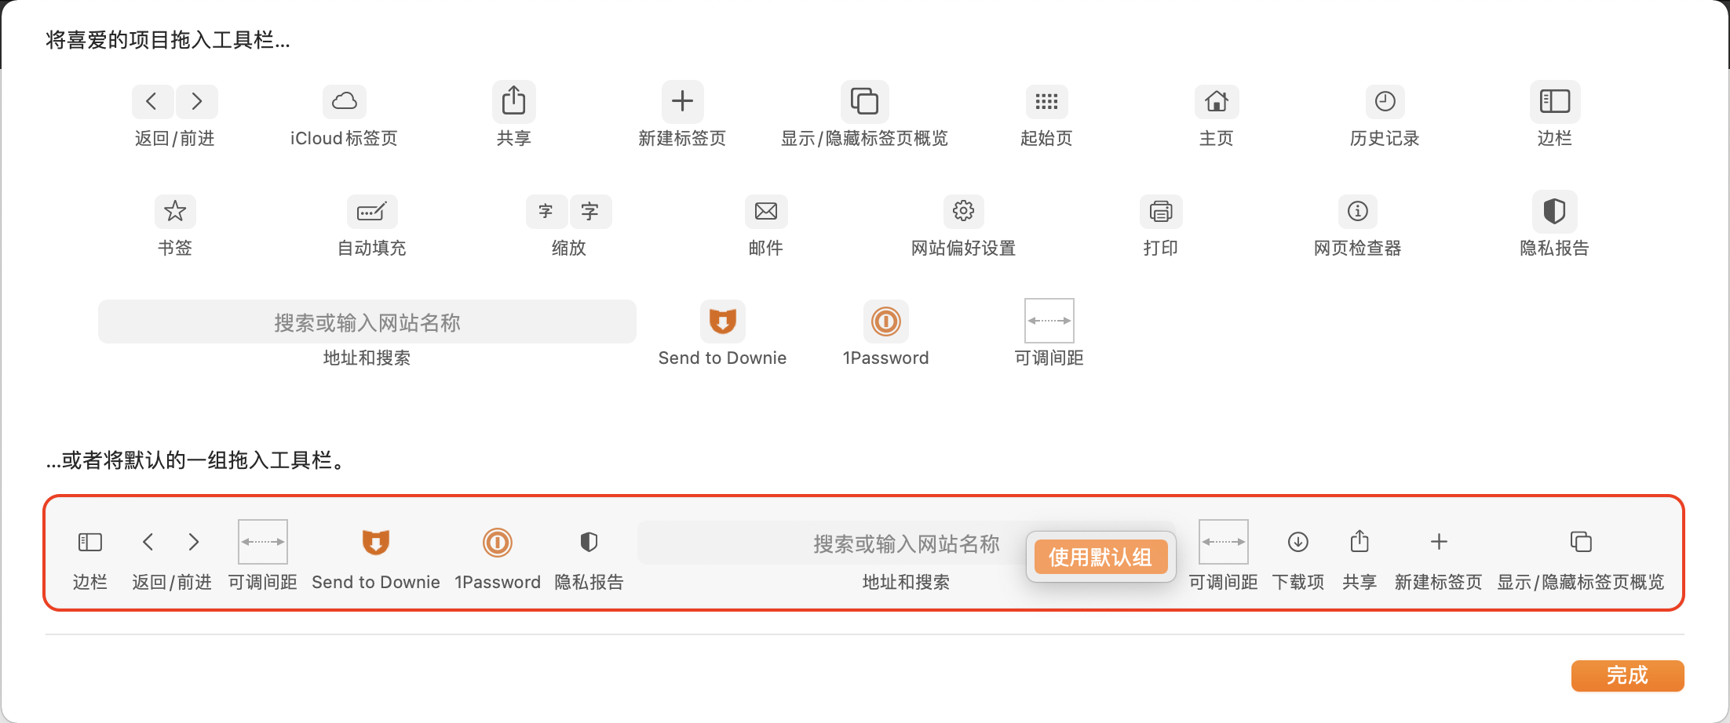Click the Mail envelope icon
Image resolution: width=1730 pixels, height=723 pixels.
pos(765,211)
